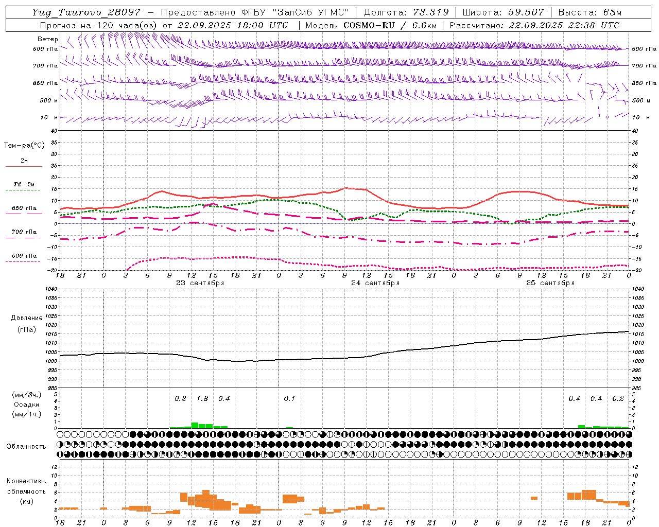Click the 1.8 precipitation amount value

point(202,399)
